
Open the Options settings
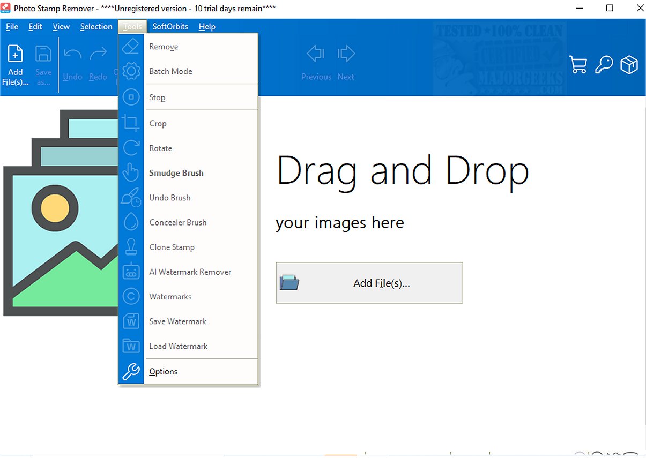pos(163,371)
